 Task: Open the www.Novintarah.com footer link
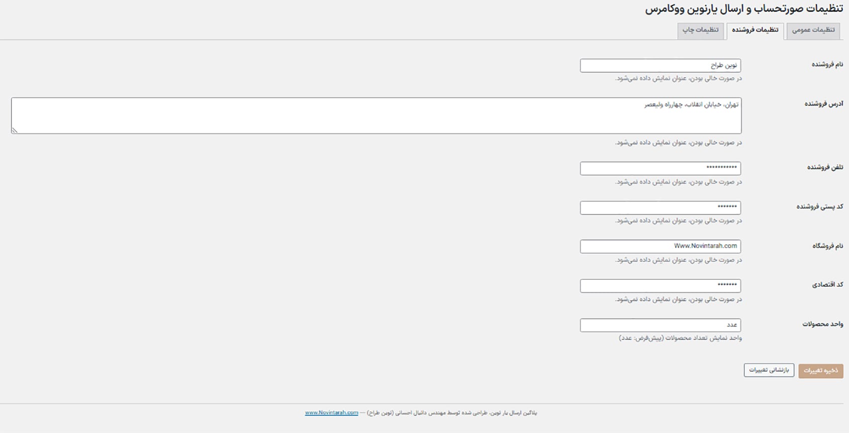coord(331,413)
